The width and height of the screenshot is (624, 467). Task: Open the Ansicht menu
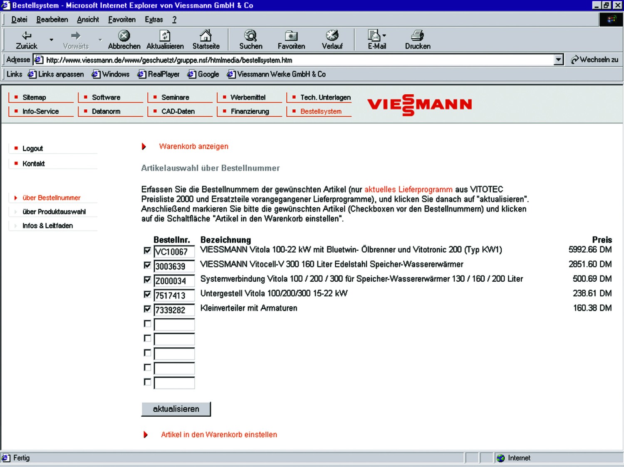point(88,20)
